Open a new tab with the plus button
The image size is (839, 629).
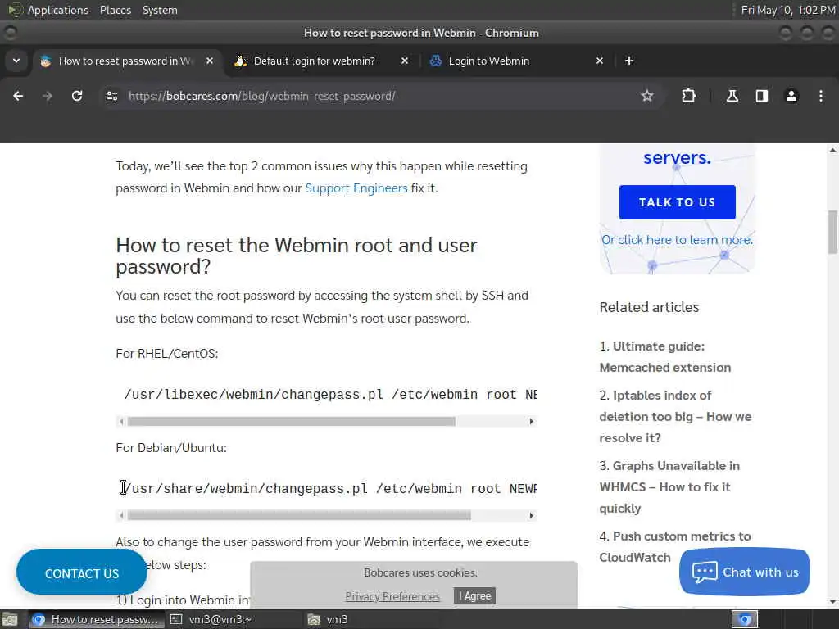point(629,61)
